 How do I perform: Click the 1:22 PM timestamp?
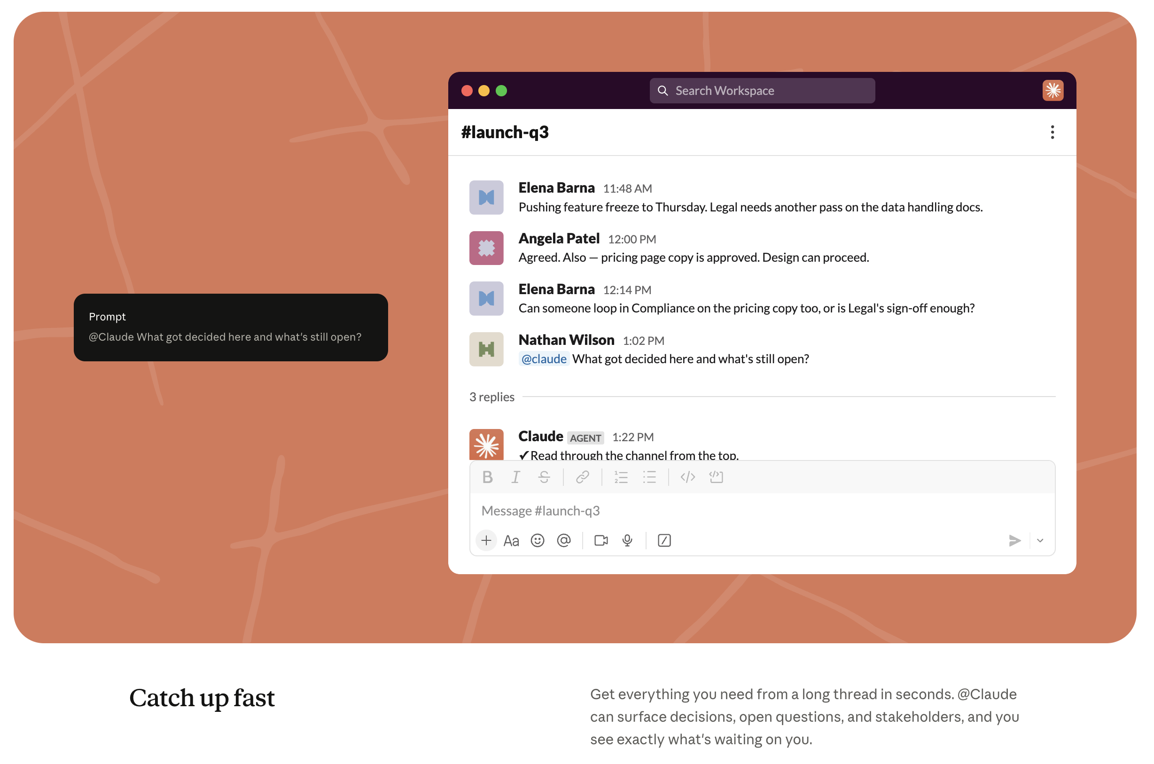(633, 437)
